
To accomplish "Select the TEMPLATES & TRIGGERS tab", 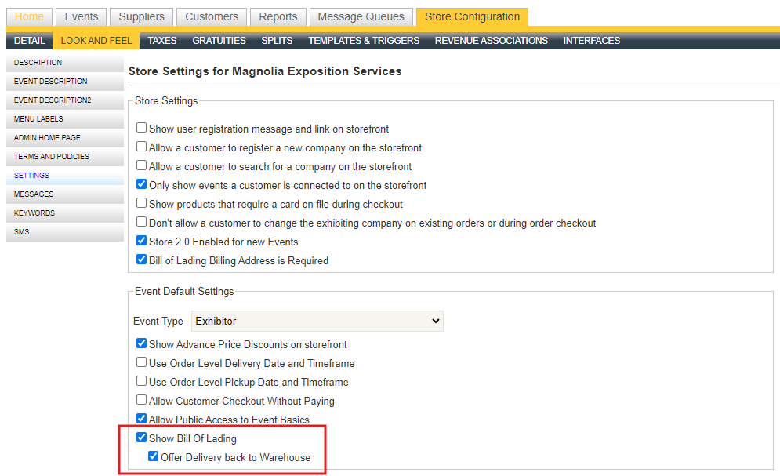I will tap(364, 40).
